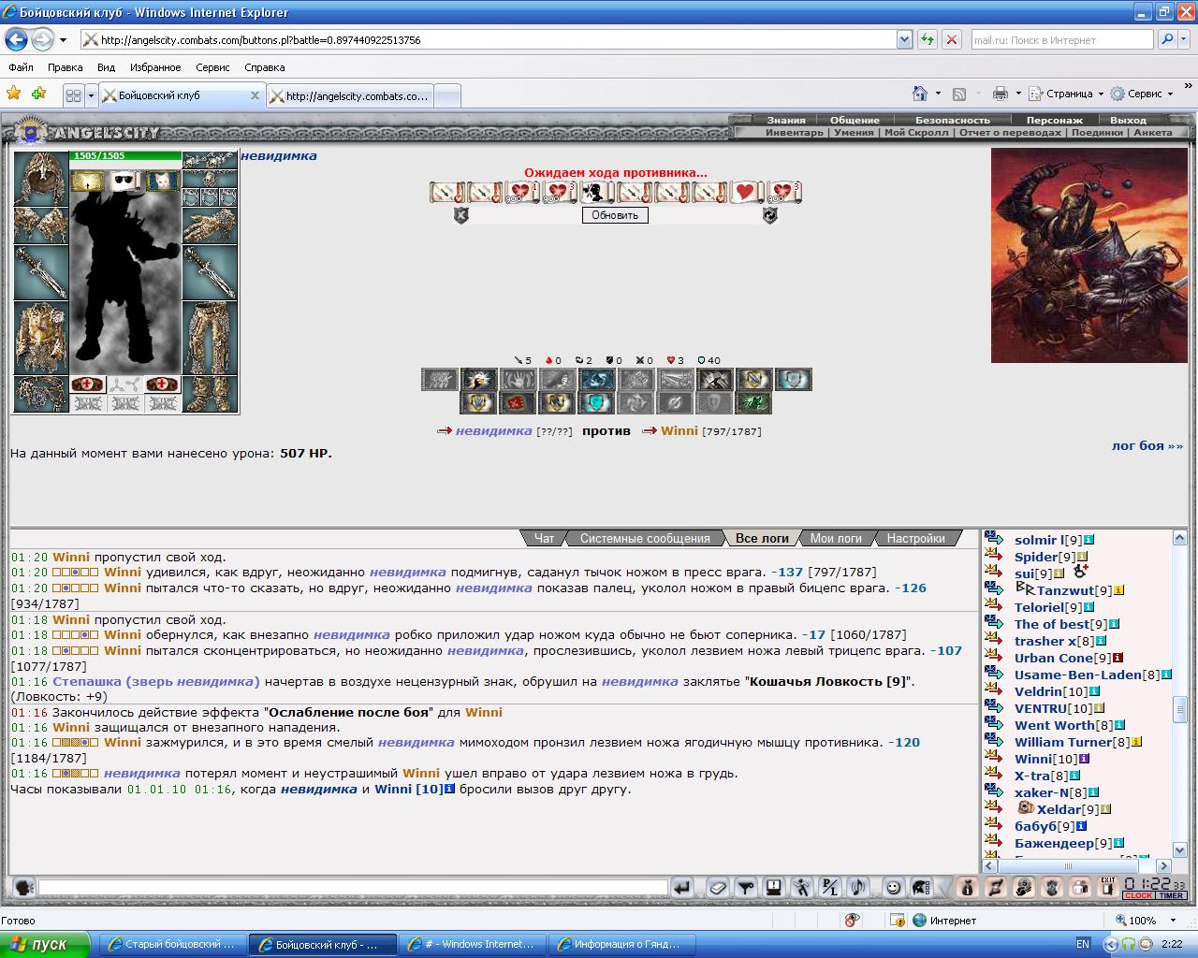Click the armored pants equipment slot

(x=209, y=337)
